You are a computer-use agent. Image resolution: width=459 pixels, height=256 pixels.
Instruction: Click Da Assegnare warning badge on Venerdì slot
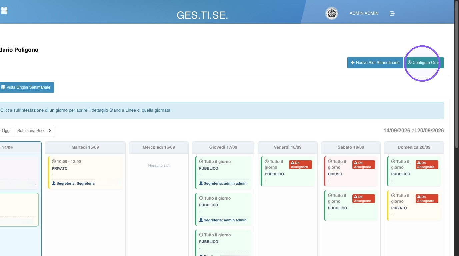tap(300, 165)
